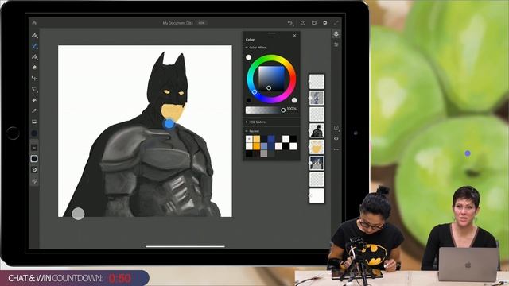Pick the white swatch above the color wheel

coord(248,57)
